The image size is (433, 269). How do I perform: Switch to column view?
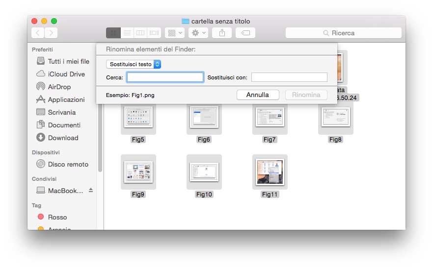click(140, 33)
